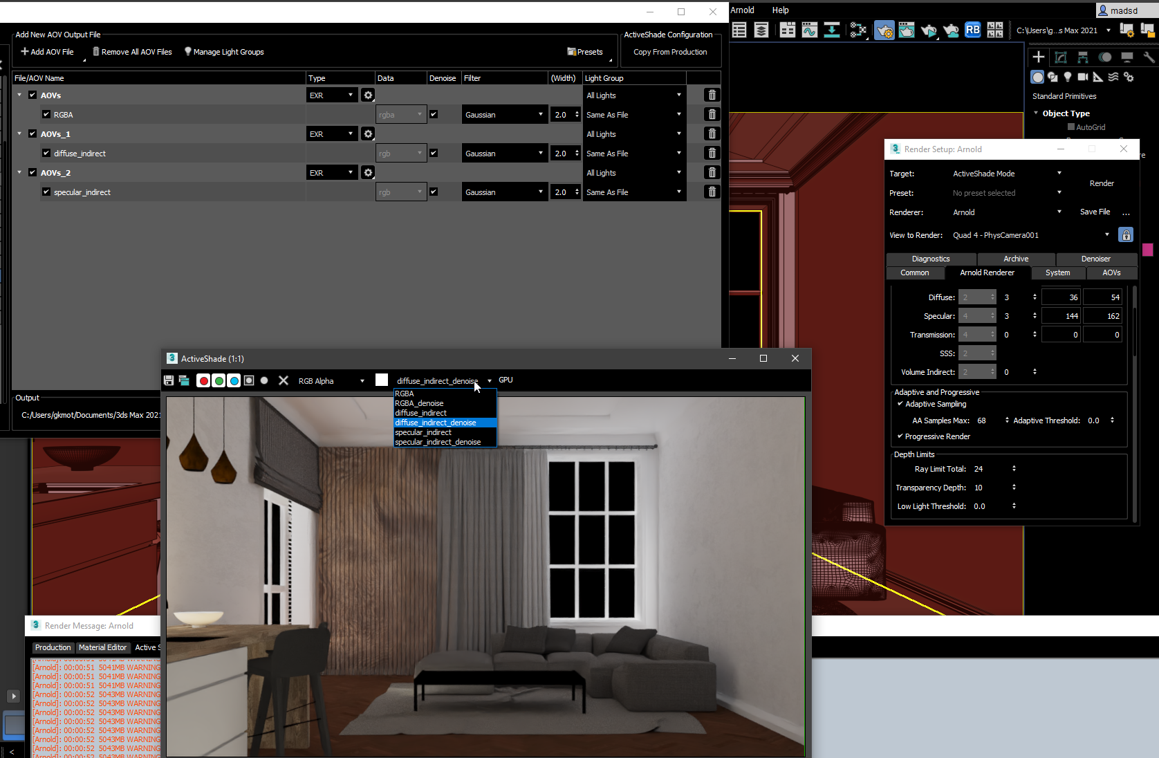The height and width of the screenshot is (758, 1159).
Task: Clear the ActiveShade view using the X icon
Action: 284,380
